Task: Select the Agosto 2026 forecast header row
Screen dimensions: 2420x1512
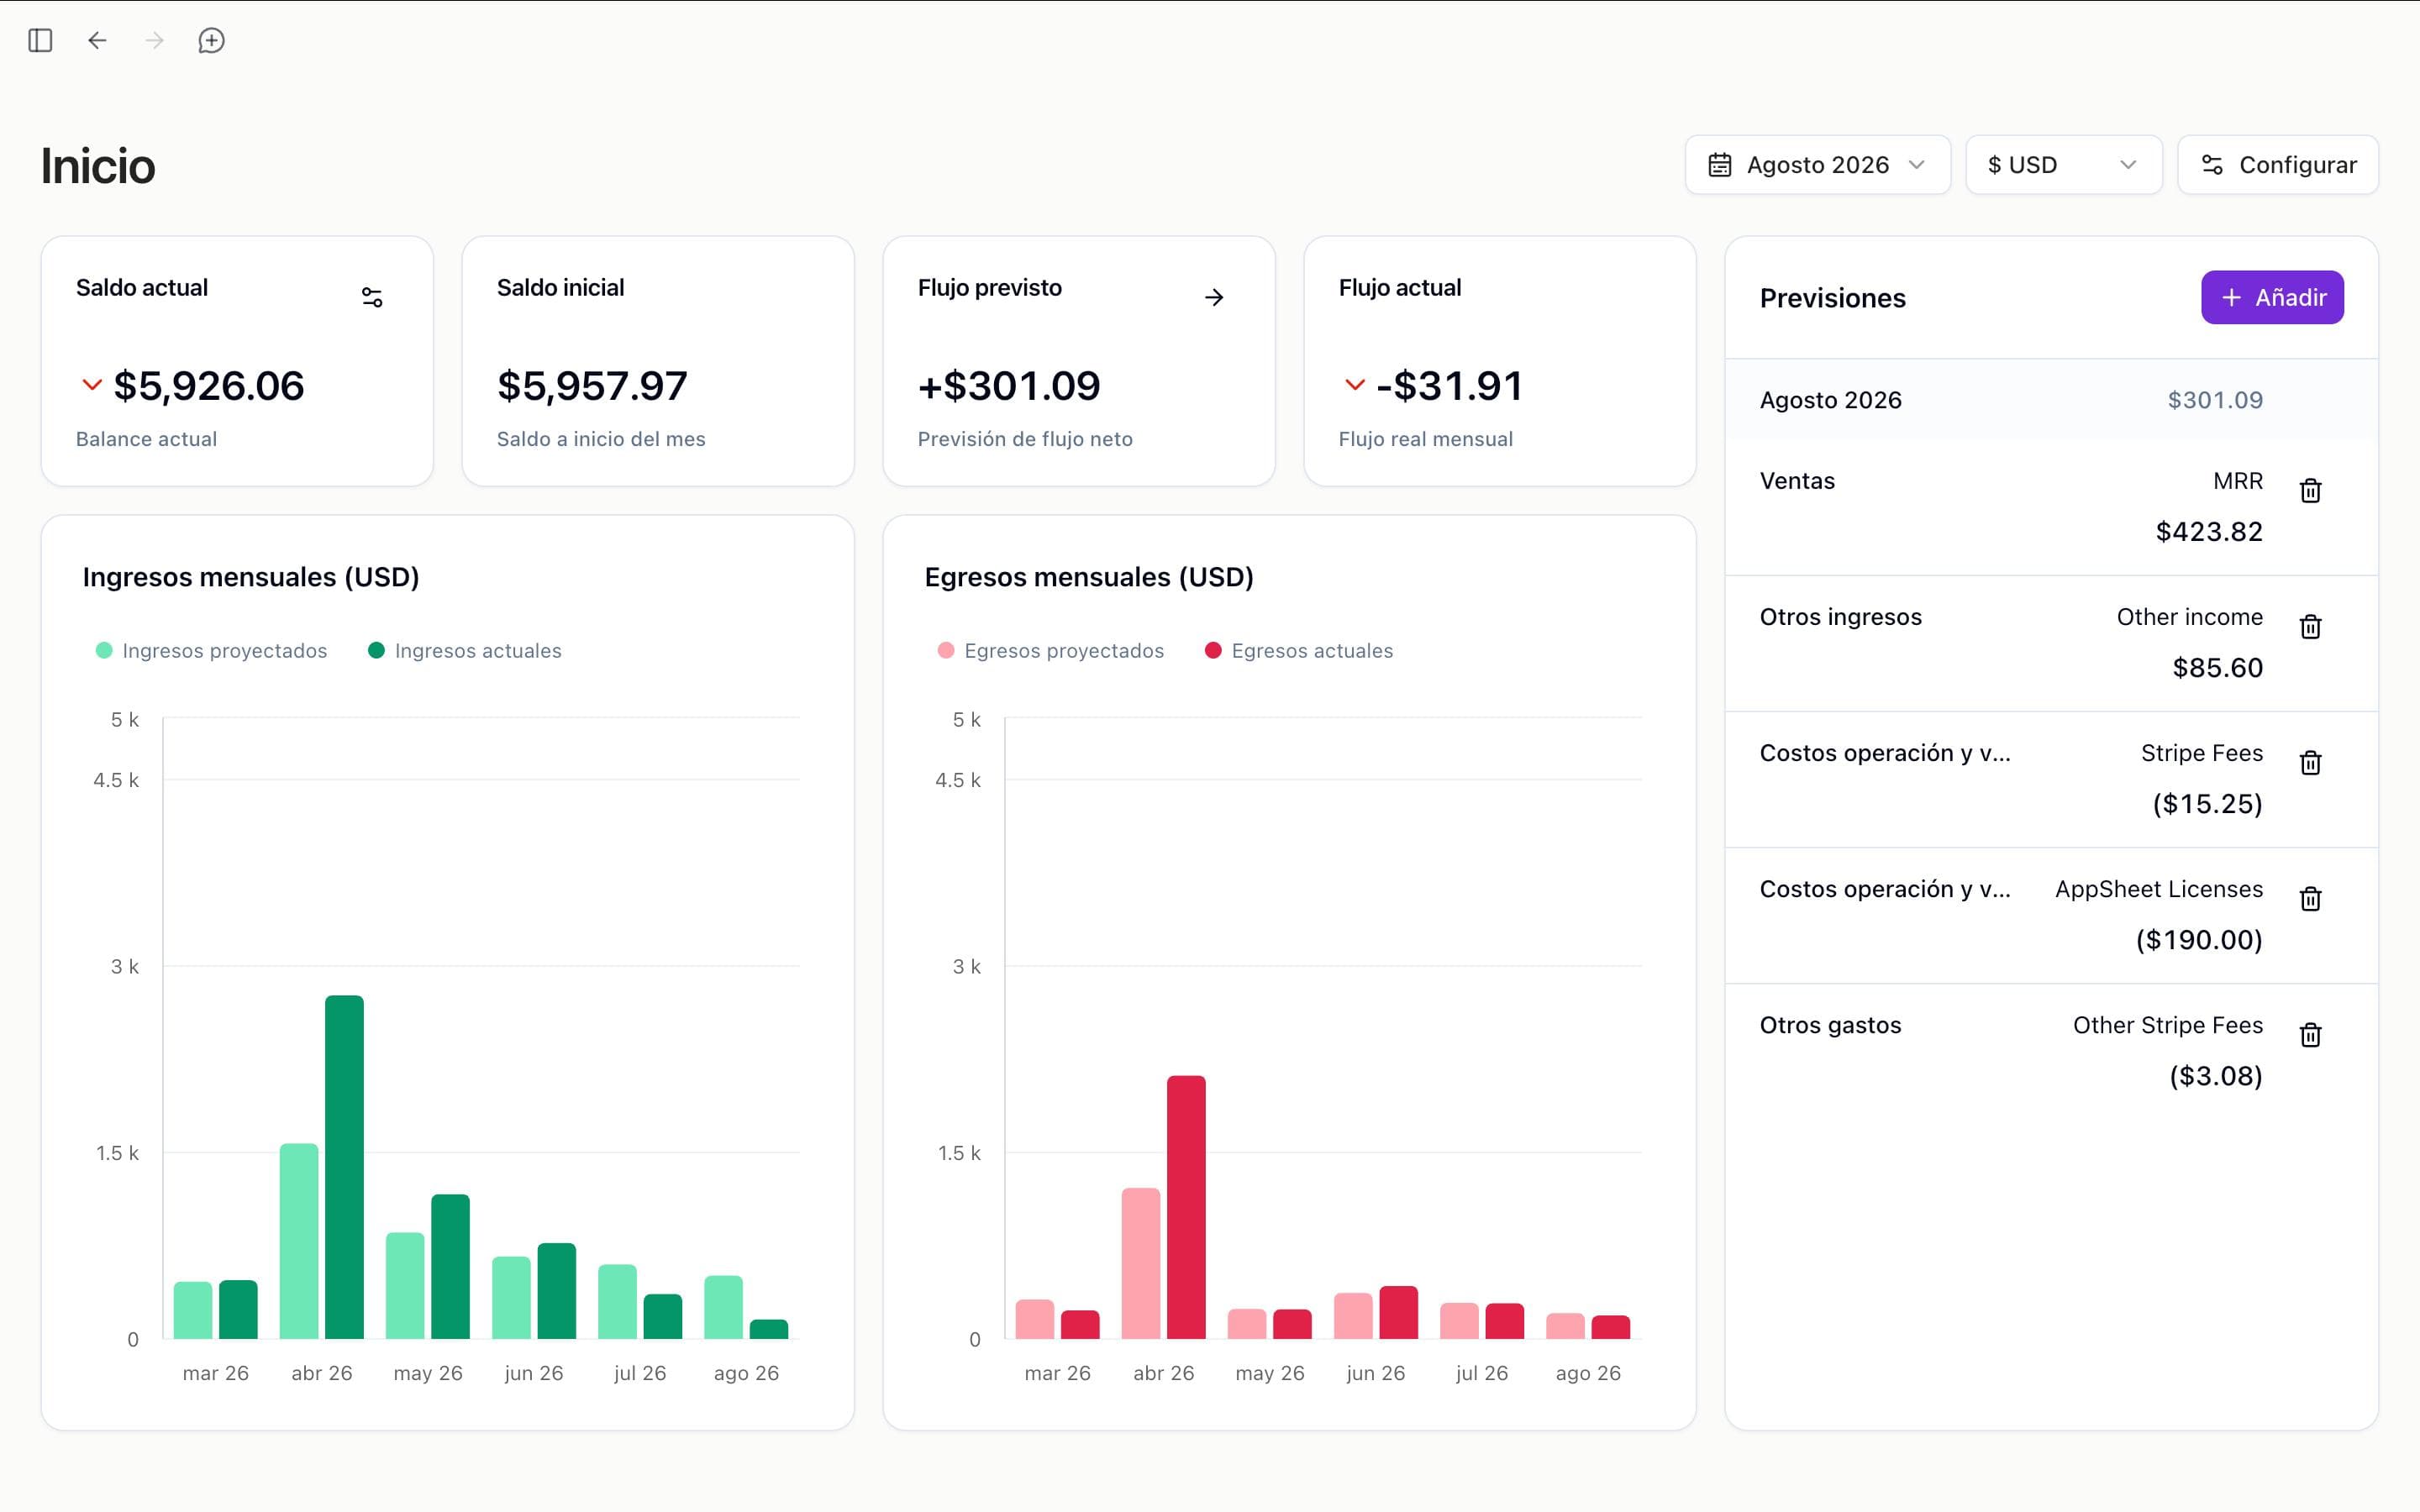Action: tap(2051, 400)
